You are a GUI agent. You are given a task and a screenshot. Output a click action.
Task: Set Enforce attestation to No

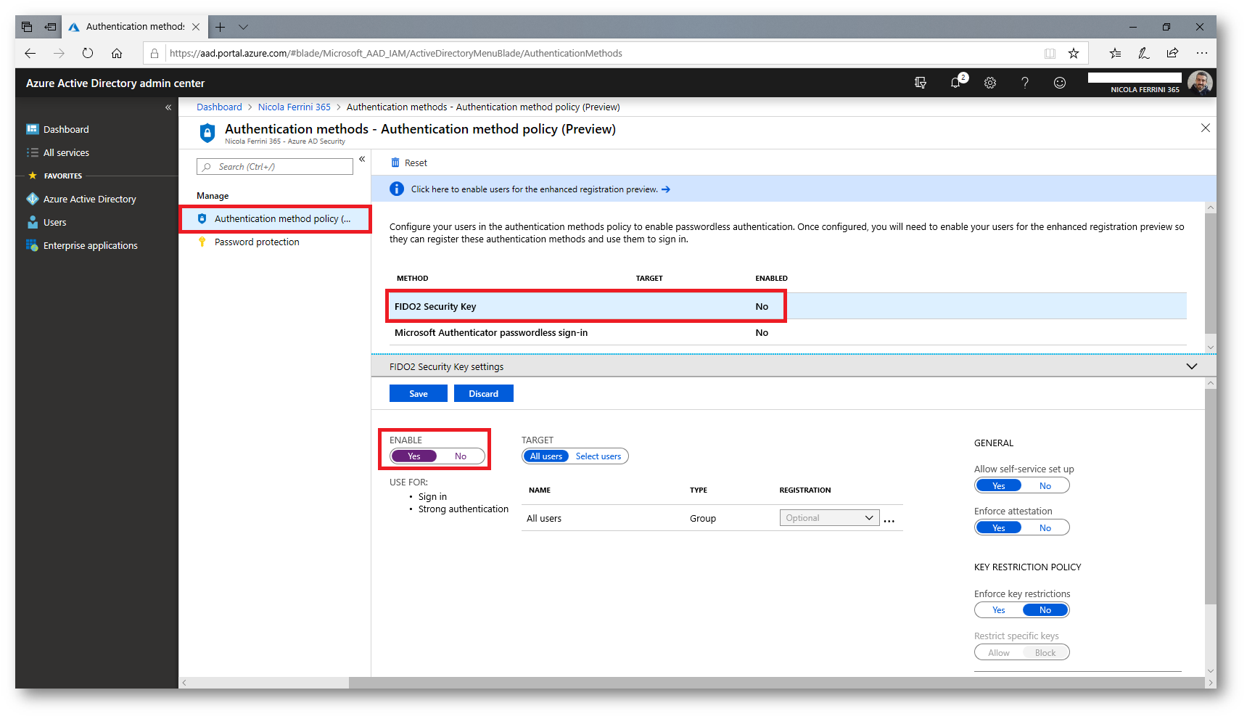[1045, 528]
